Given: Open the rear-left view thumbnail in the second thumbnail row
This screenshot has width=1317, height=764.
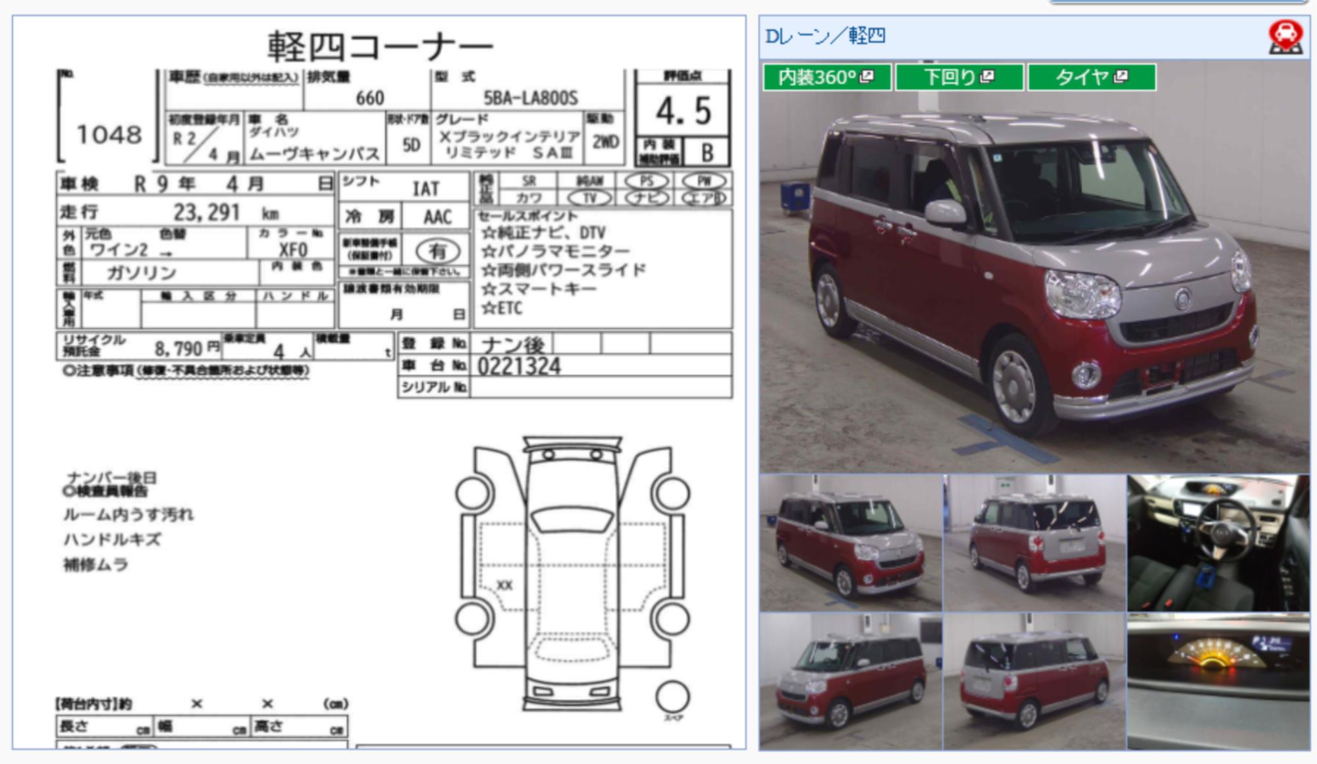Looking at the screenshot, I should tap(1035, 681).
